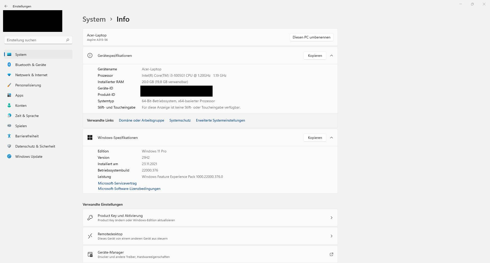The image size is (490, 263).
Task: Select Konten in the sidebar
Action: (x=38, y=106)
